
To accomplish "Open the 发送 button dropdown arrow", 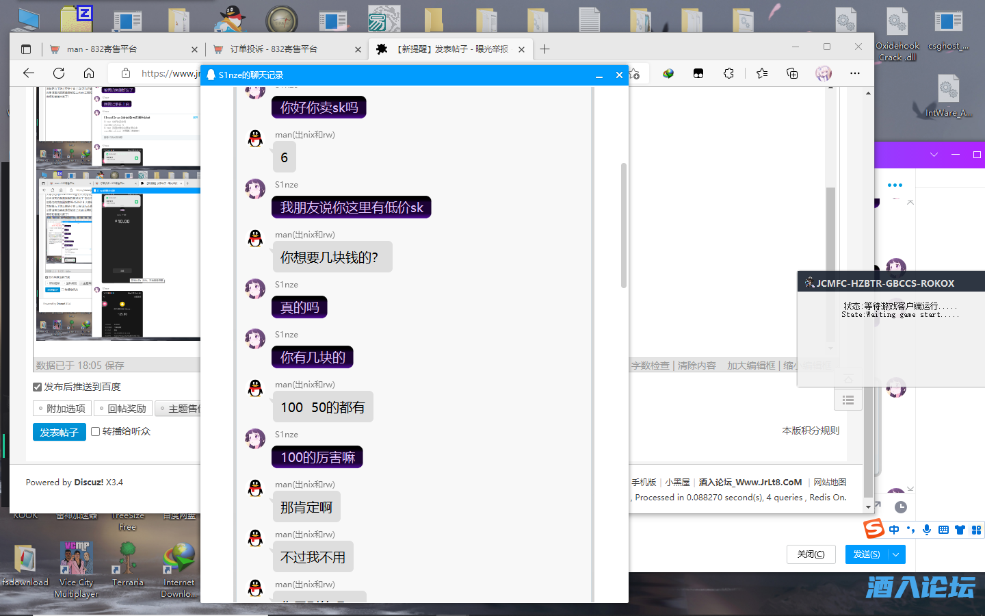I will (x=896, y=554).
